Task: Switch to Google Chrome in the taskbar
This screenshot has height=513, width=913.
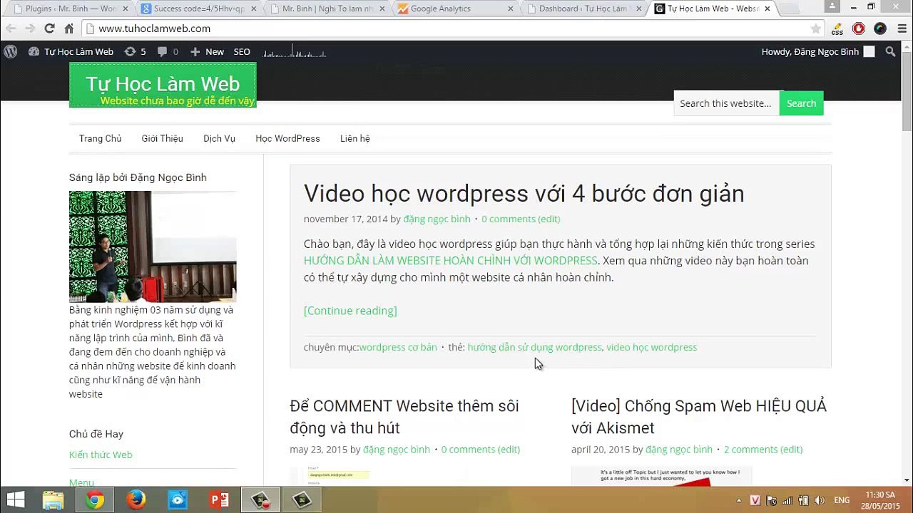Action: tap(95, 500)
